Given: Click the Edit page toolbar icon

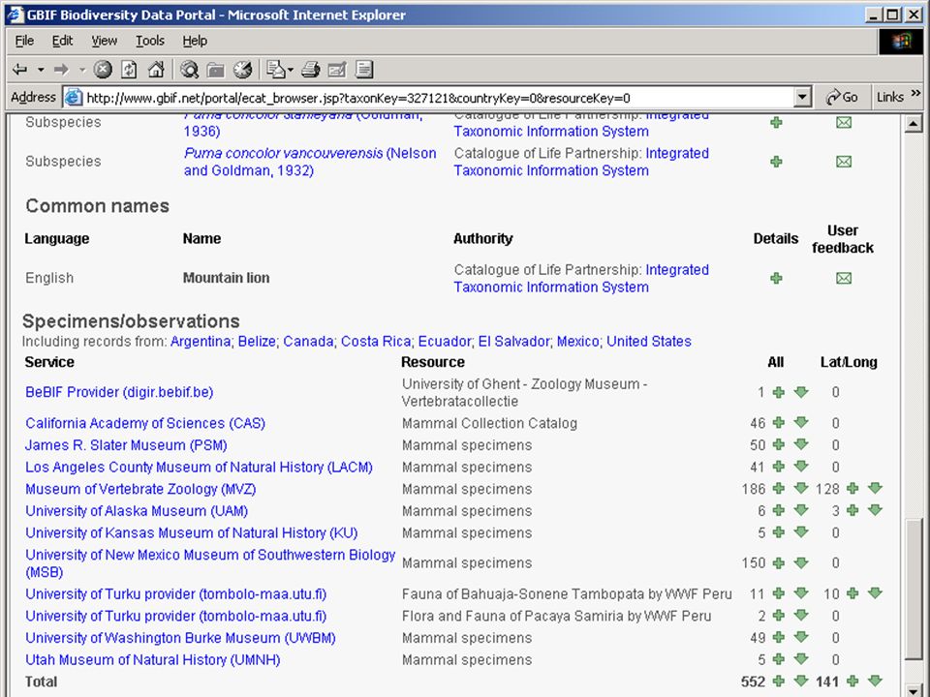Looking at the screenshot, I should [x=337, y=70].
